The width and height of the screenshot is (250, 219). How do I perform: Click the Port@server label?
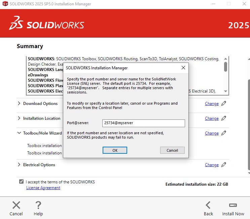click(x=78, y=123)
